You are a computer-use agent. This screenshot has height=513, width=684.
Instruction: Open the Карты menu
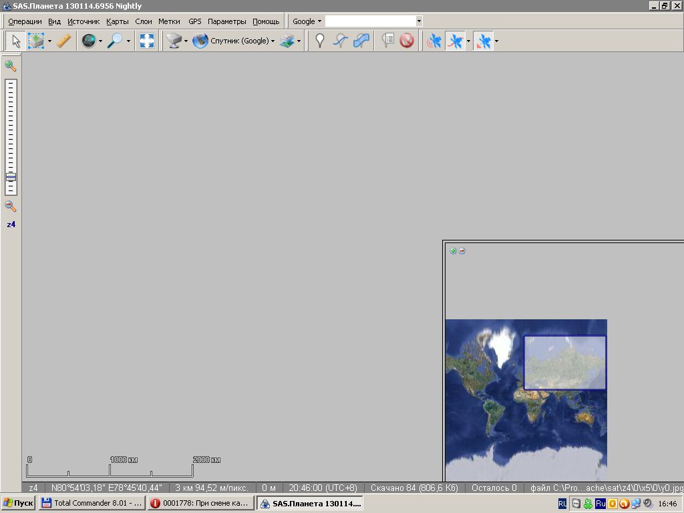tap(117, 21)
